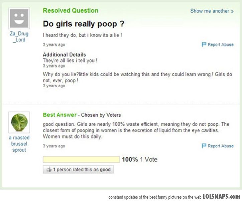Click the '3 years ago' timestamp under the answer
This screenshot has height=203, width=242.
point(54,146)
